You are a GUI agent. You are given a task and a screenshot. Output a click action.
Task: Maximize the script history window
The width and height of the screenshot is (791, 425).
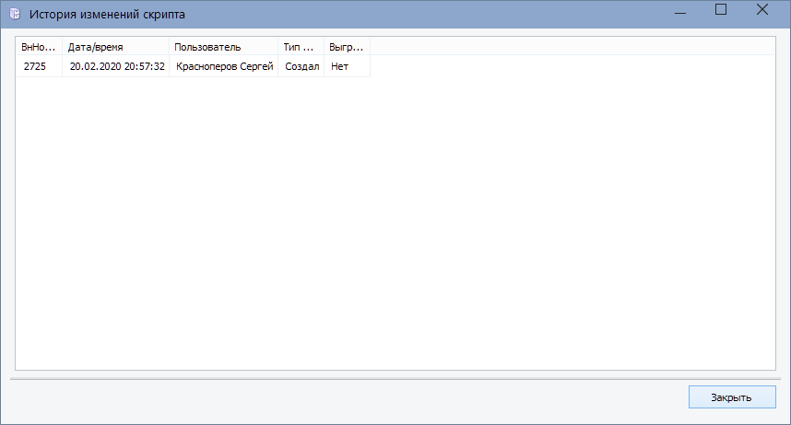(x=721, y=10)
